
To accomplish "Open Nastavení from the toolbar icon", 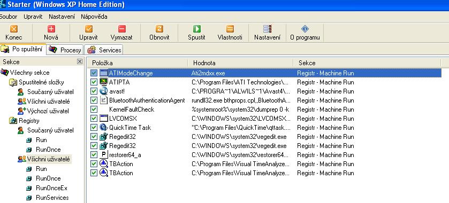I will (x=267, y=29).
